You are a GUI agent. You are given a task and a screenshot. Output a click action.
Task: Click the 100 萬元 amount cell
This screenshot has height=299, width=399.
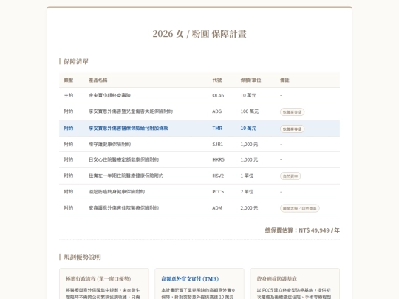point(250,111)
